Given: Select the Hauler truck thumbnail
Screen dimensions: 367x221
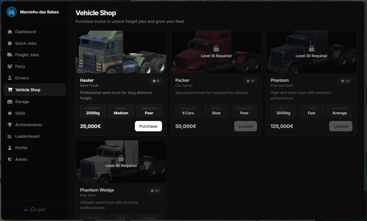Looking at the screenshot, I should (x=121, y=52).
